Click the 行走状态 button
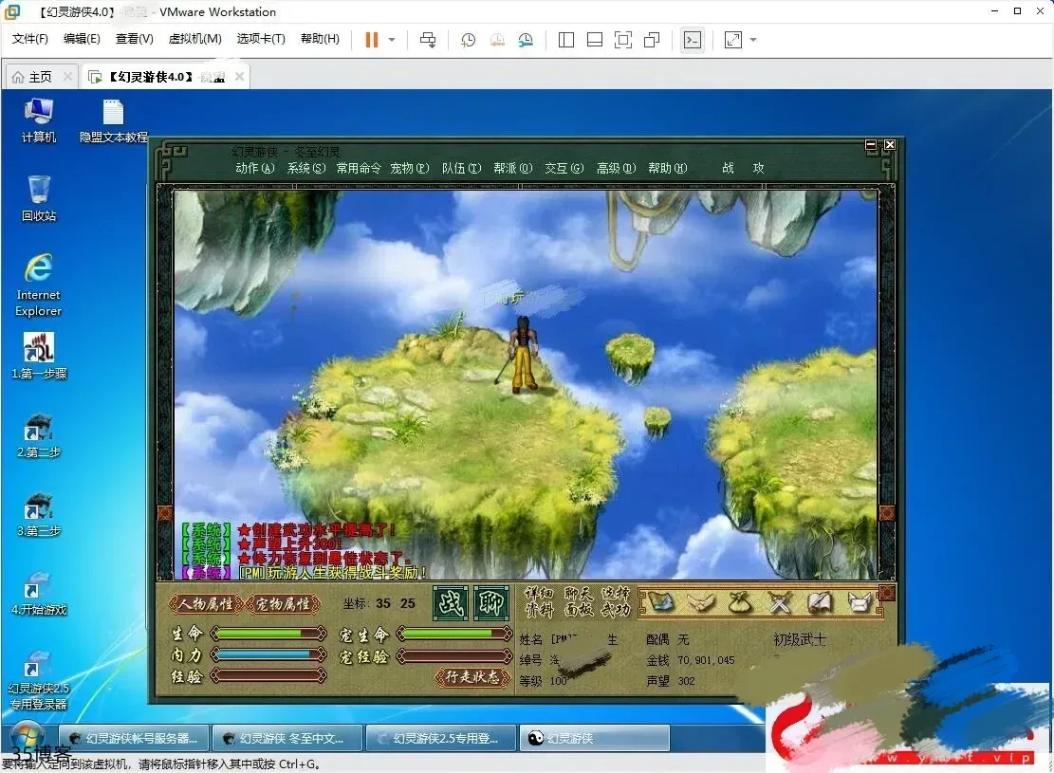The width and height of the screenshot is (1054, 773). (472, 677)
